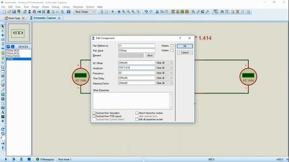Click the Save Project floppy icon

pos(14,12)
